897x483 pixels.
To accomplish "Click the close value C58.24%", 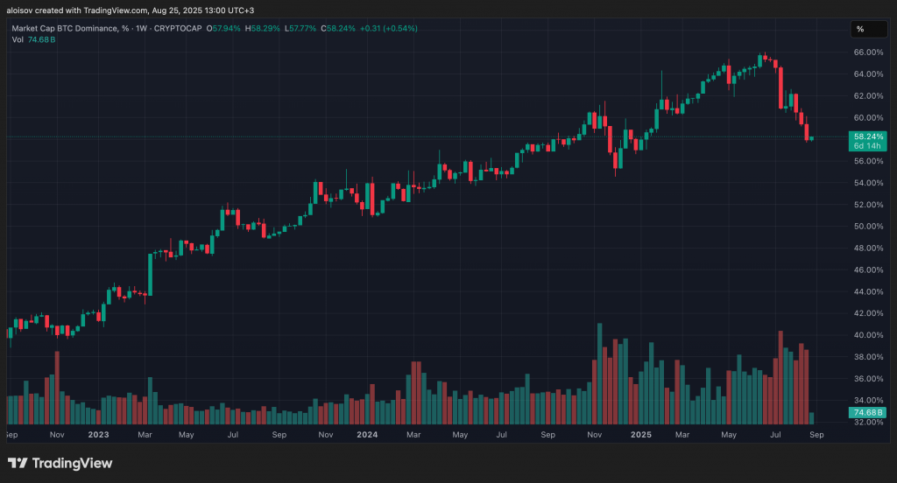I will click(338, 28).
